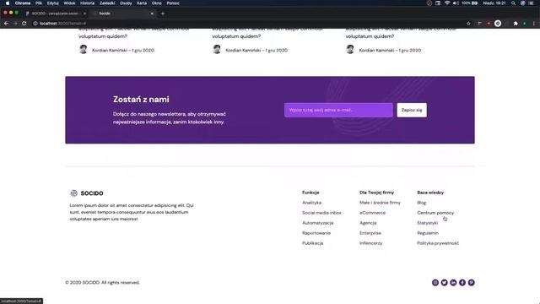
Task: Open Chrome three-dot menu
Action: tap(534, 24)
